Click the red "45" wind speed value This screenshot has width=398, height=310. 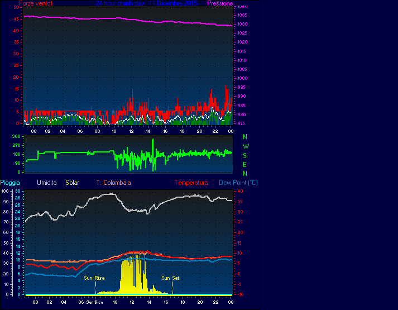(16, 20)
